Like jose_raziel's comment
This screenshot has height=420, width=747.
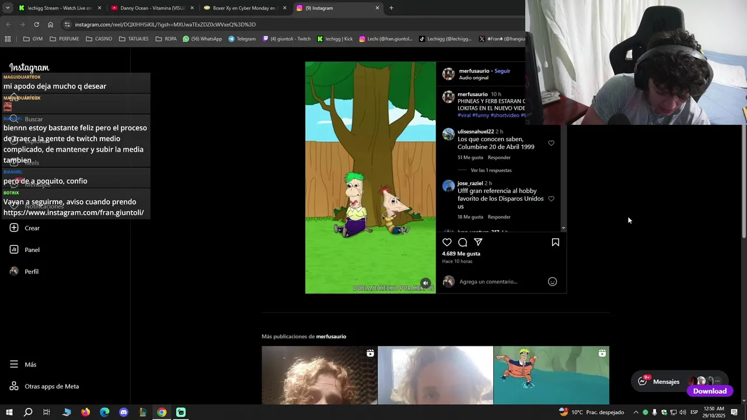551,198
